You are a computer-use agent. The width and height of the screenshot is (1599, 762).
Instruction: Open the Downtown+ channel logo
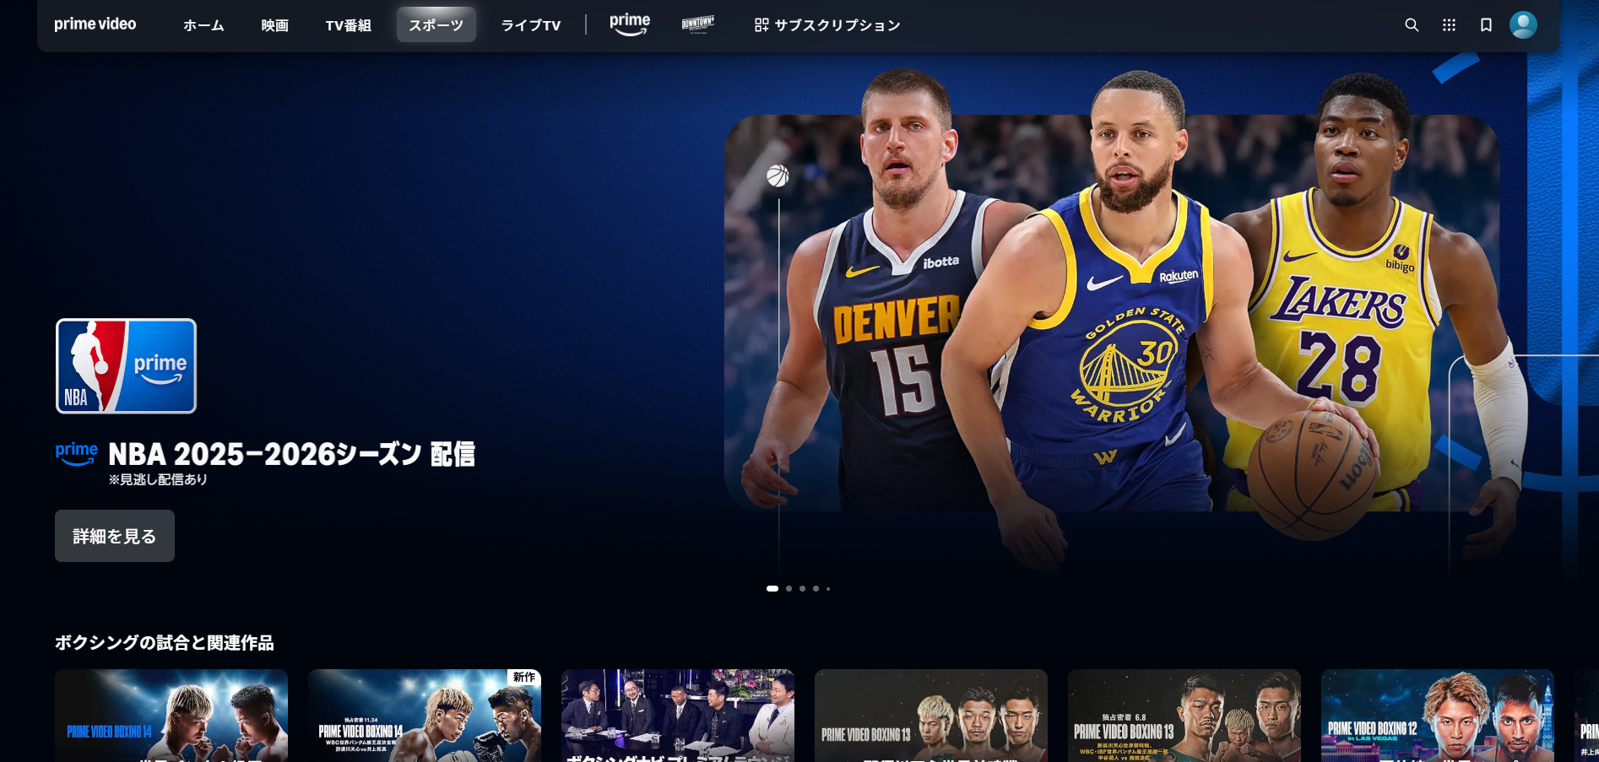(x=697, y=24)
